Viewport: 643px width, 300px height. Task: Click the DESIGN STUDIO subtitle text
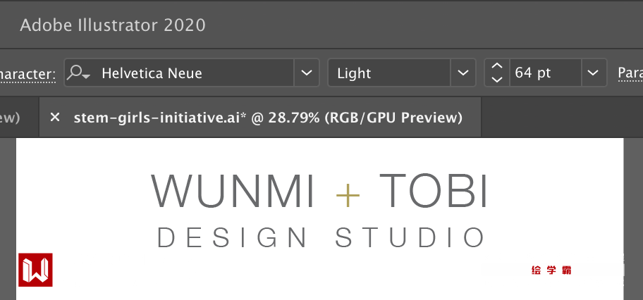pos(321,238)
